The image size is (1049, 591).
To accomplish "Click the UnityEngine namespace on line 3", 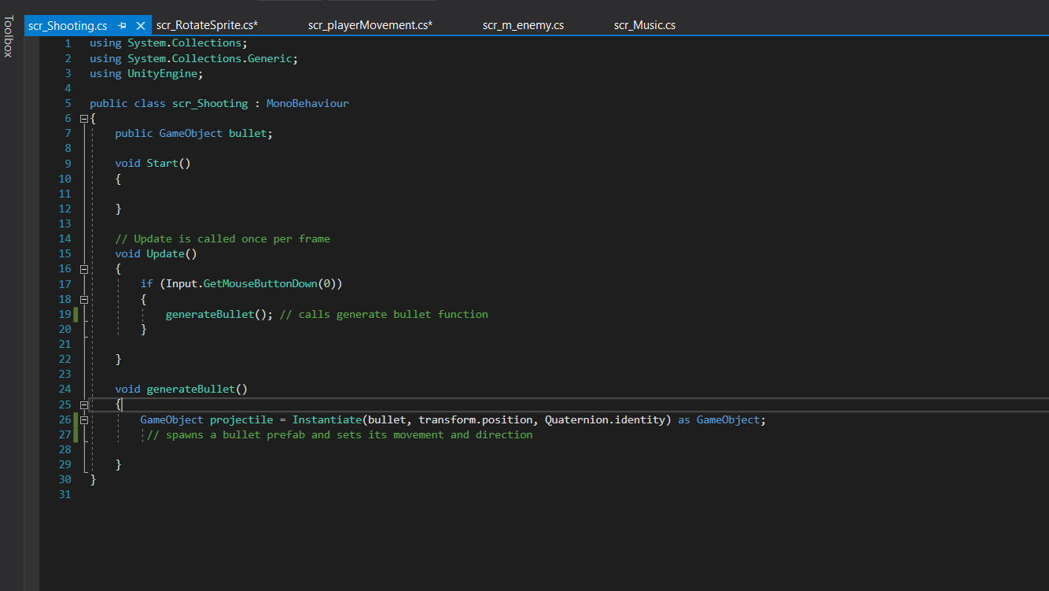I will (x=163, y=73).
